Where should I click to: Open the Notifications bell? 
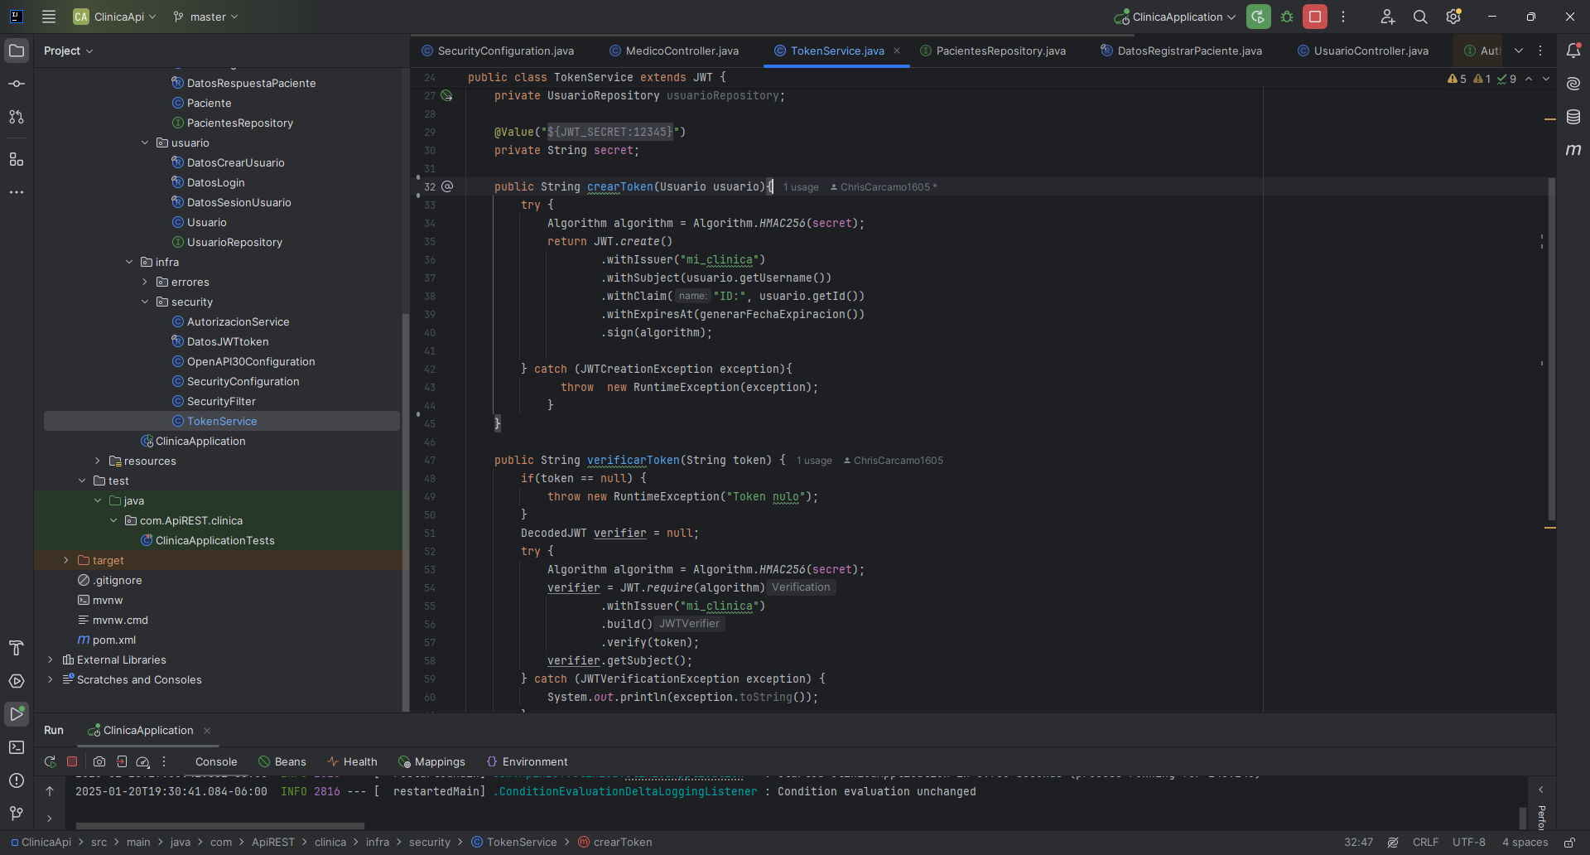pos(1573,51)
